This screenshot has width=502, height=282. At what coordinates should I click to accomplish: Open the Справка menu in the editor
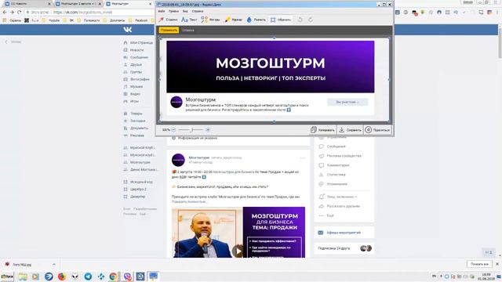(x=198, y=11)
